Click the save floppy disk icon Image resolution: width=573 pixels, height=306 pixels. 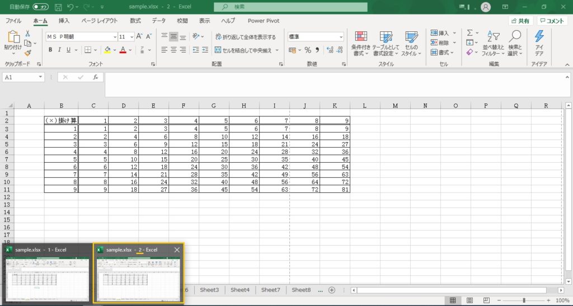tap(57, 7)
